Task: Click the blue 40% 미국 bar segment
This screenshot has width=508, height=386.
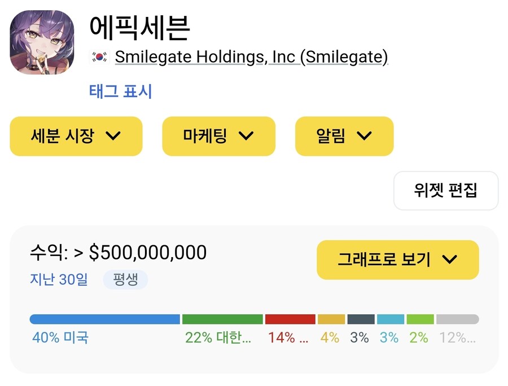Action: (x=102, y=318)
